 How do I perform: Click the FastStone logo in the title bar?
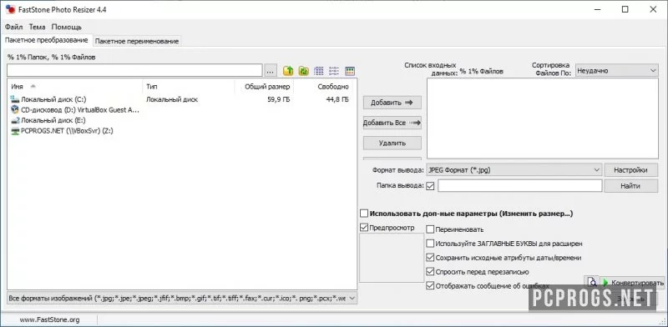pos(10,9)
